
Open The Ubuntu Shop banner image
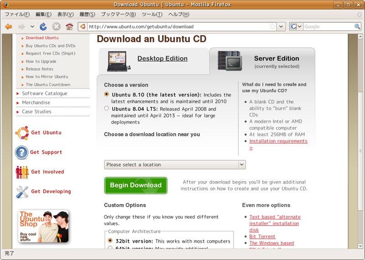(x=43, y=226)
